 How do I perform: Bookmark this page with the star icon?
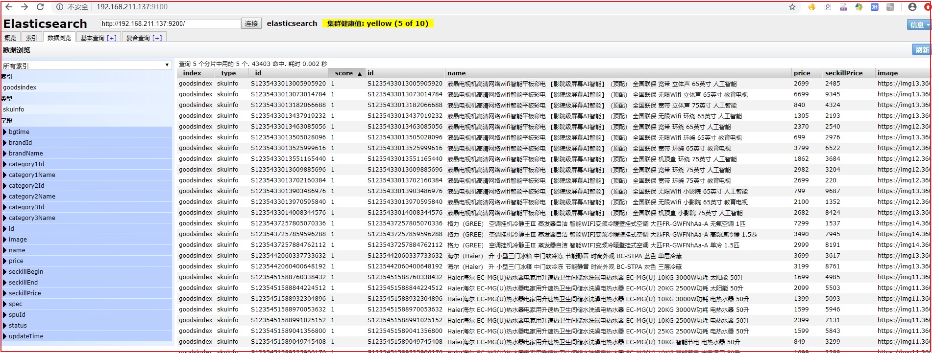[x=792, y=7]
